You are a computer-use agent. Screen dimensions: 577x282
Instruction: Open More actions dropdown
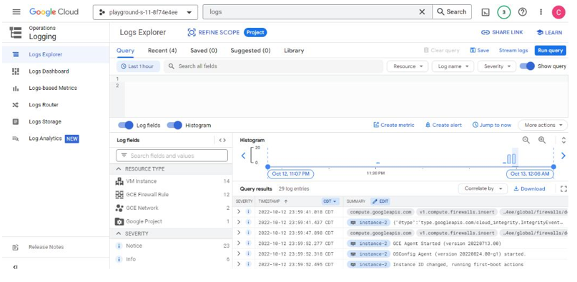coord(543,125)
